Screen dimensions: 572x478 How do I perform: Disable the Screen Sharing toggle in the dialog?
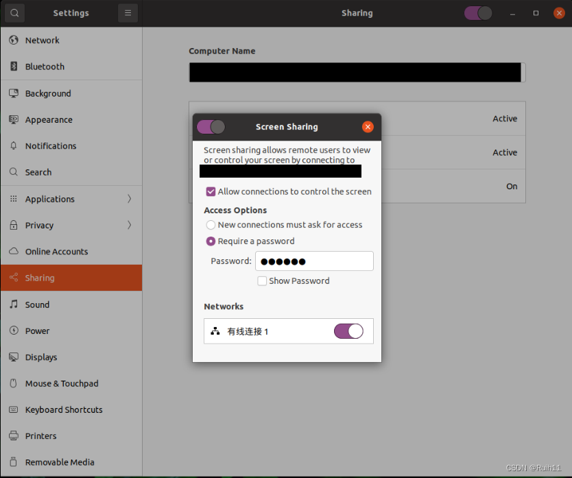tap(211, 127)
